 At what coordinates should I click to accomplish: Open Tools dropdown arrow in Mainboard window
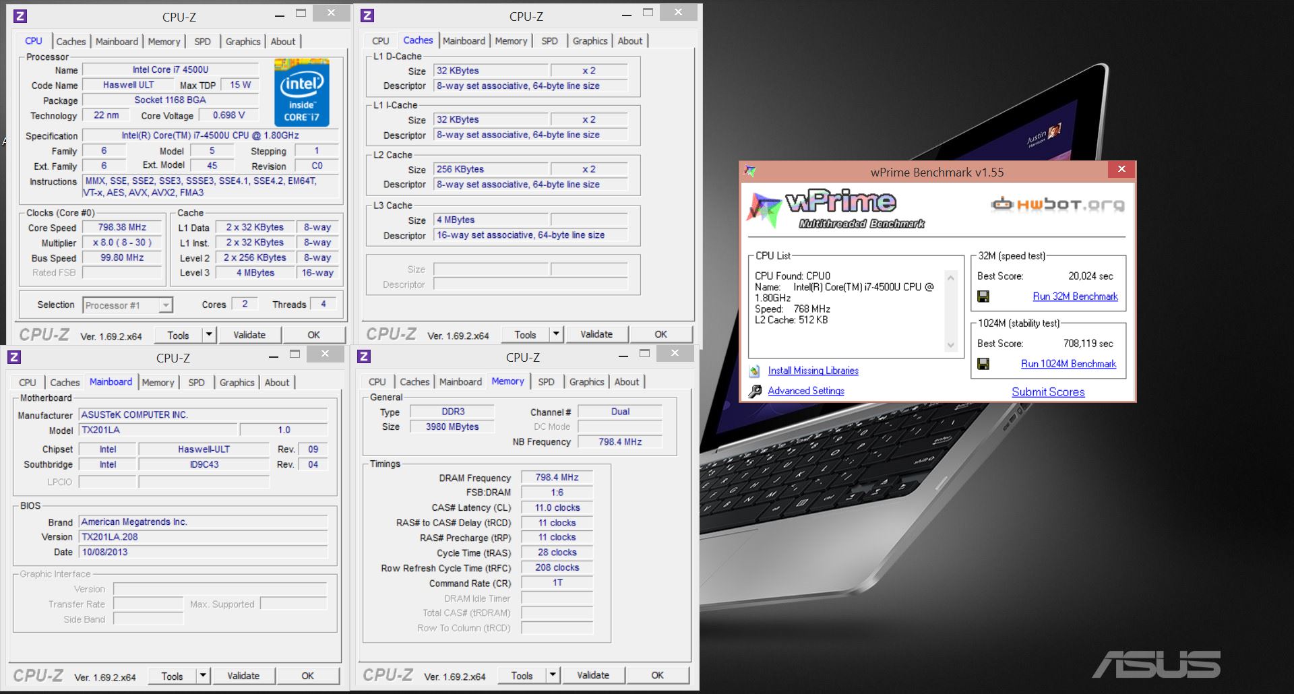click(x=203, y=676)
